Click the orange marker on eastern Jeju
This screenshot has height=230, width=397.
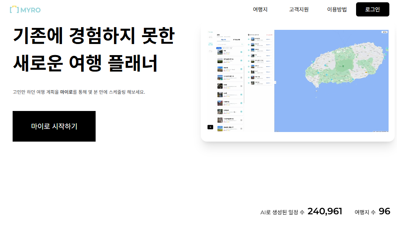point(366,72)
